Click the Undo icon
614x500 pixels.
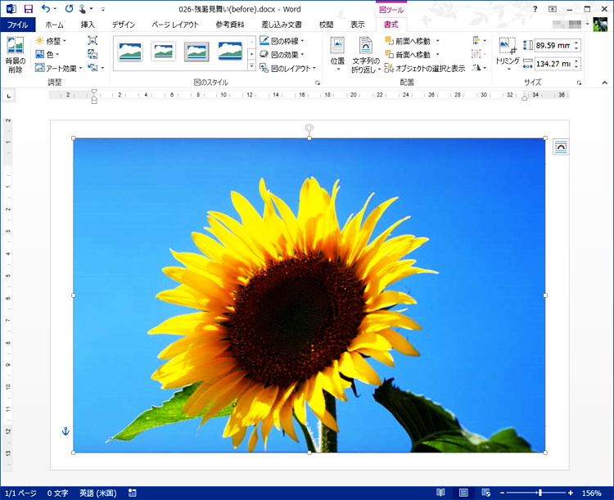coord(46,9)
